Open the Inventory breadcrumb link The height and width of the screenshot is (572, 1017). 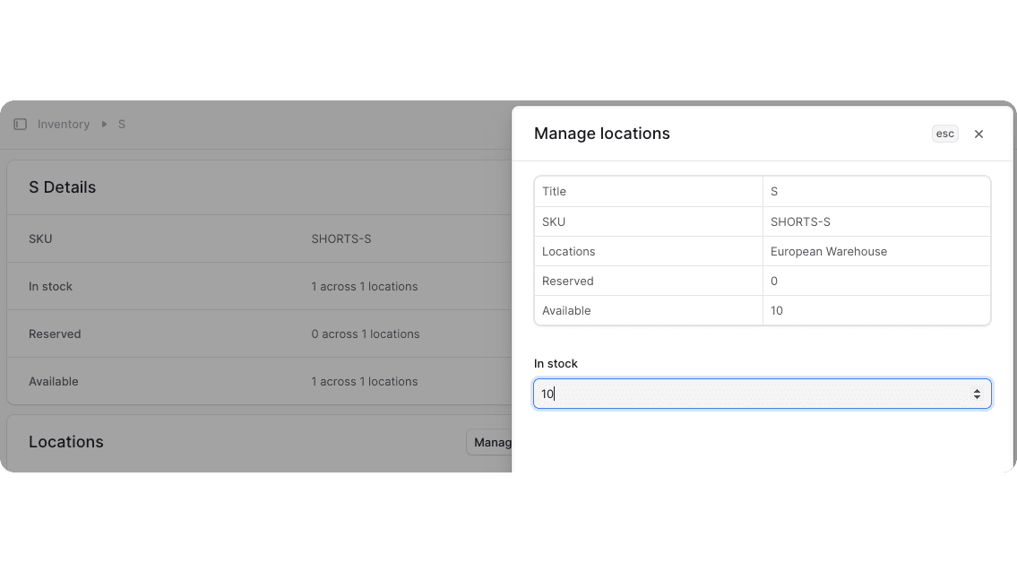coord(63,124)
